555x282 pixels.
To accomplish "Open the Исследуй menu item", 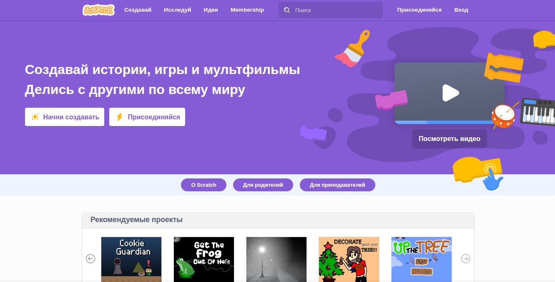I will click(x=177, y=10).
